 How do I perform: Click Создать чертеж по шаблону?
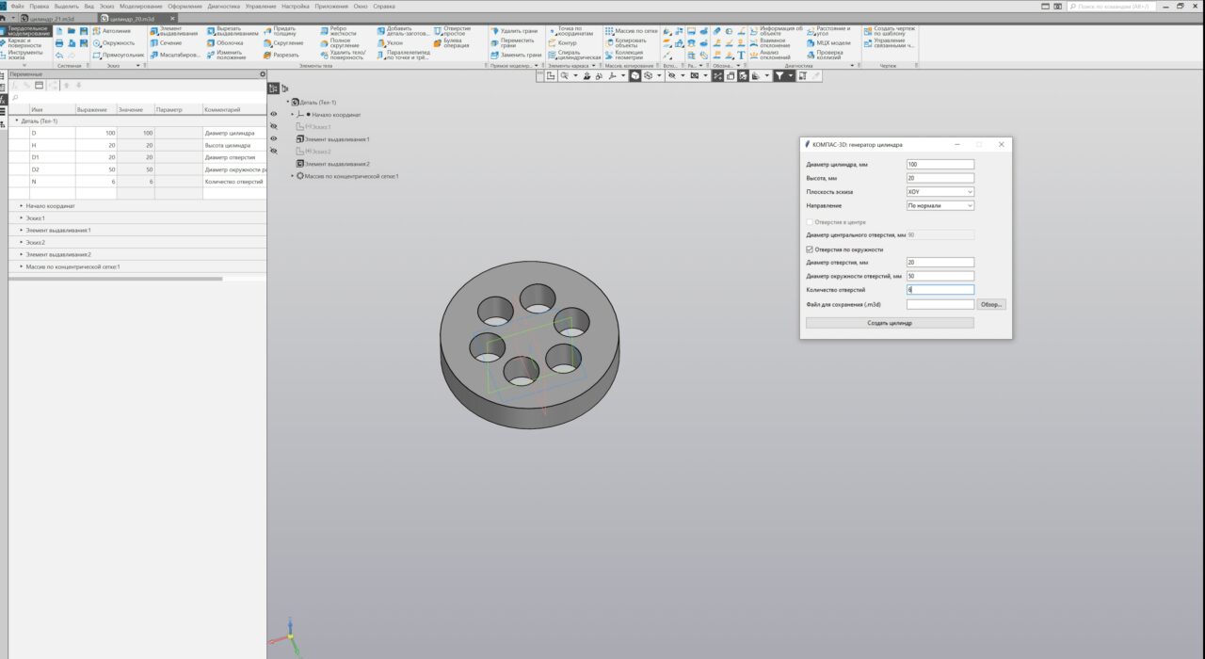tap(889, 31)
